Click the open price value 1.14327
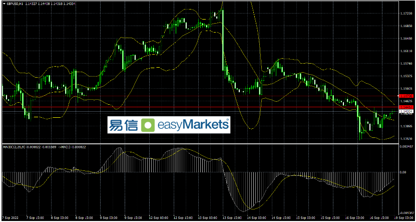The image size is (416, 222). coord(33,4)
